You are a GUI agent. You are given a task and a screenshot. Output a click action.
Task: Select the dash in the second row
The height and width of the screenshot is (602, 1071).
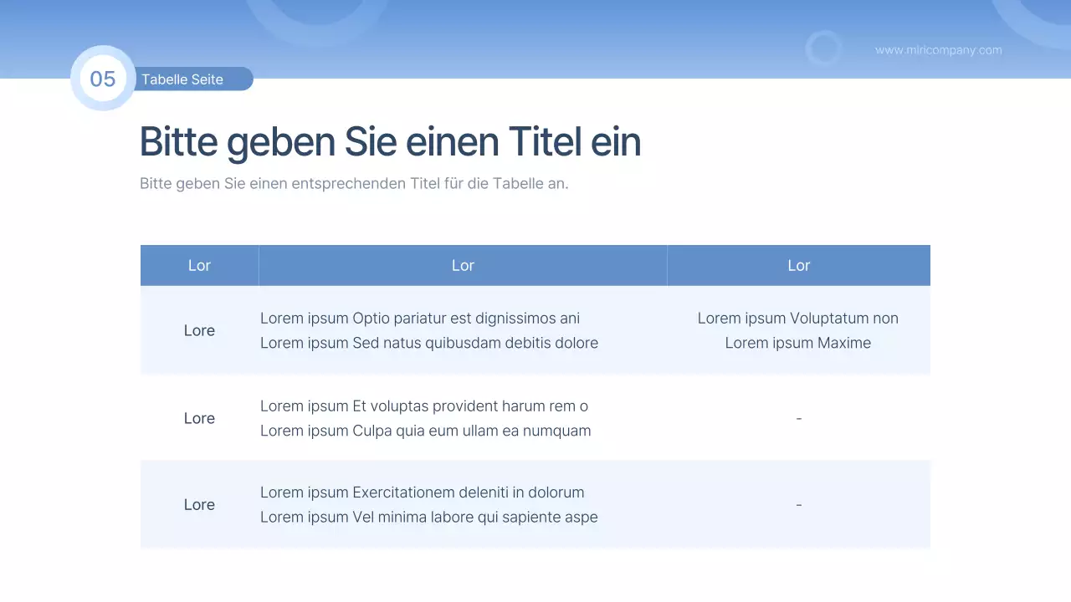(798, 418)
